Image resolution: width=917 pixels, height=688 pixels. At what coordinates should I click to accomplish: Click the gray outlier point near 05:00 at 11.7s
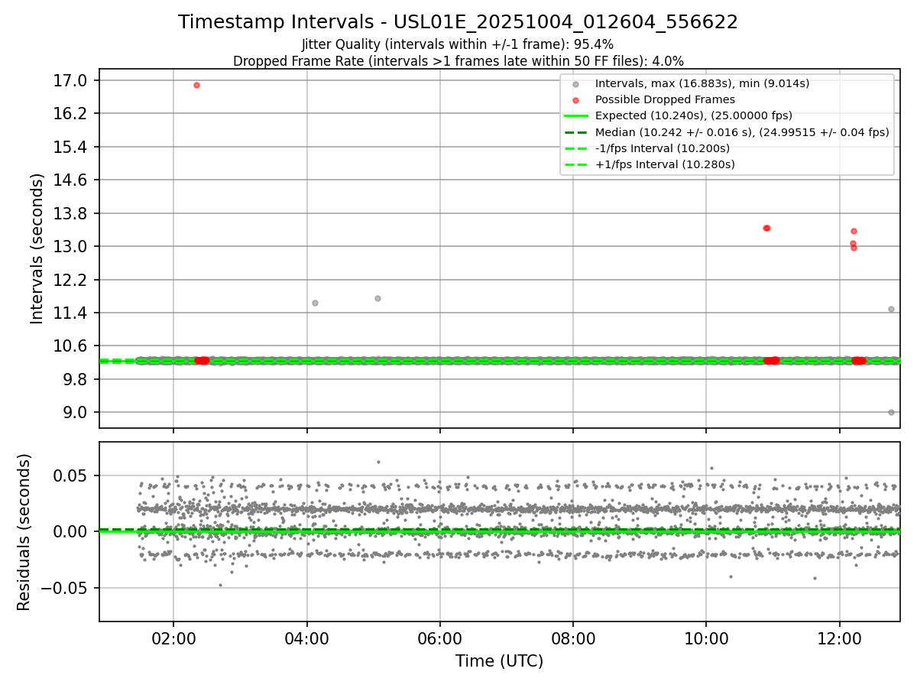coord(377,298)
